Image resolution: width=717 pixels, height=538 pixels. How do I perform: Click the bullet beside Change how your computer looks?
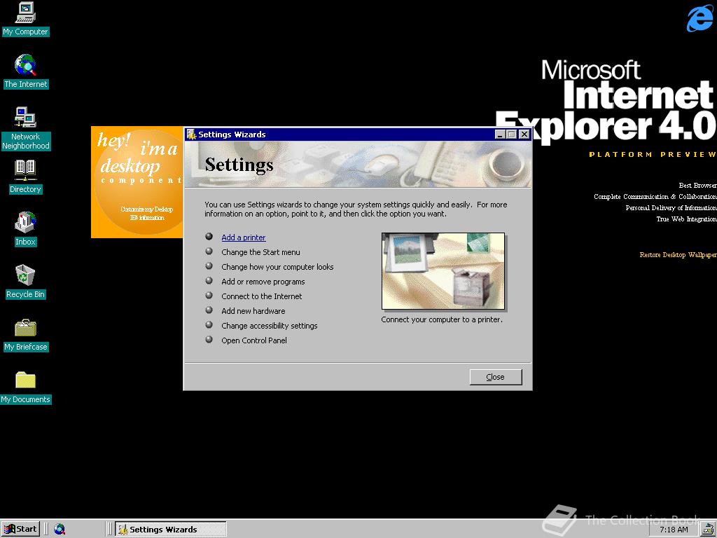point(209,265)
